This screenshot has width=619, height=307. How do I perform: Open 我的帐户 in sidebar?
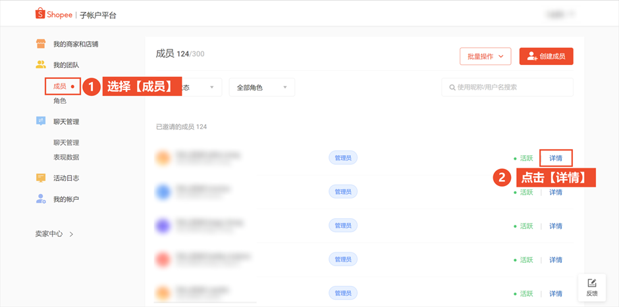(x=67, y=199)
